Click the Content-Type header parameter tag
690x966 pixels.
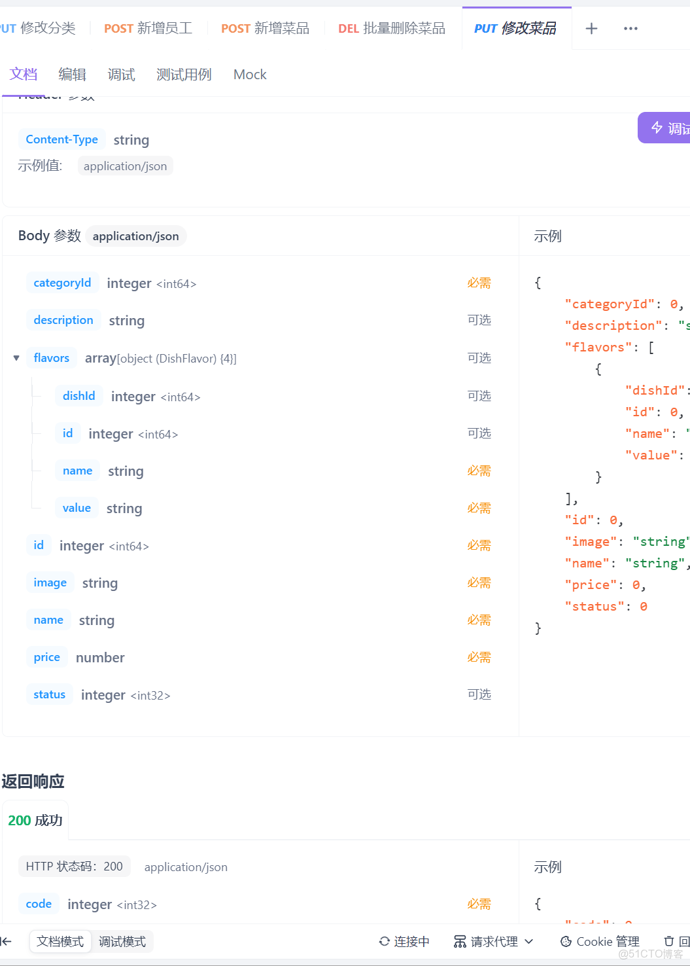tap(61, 139)
